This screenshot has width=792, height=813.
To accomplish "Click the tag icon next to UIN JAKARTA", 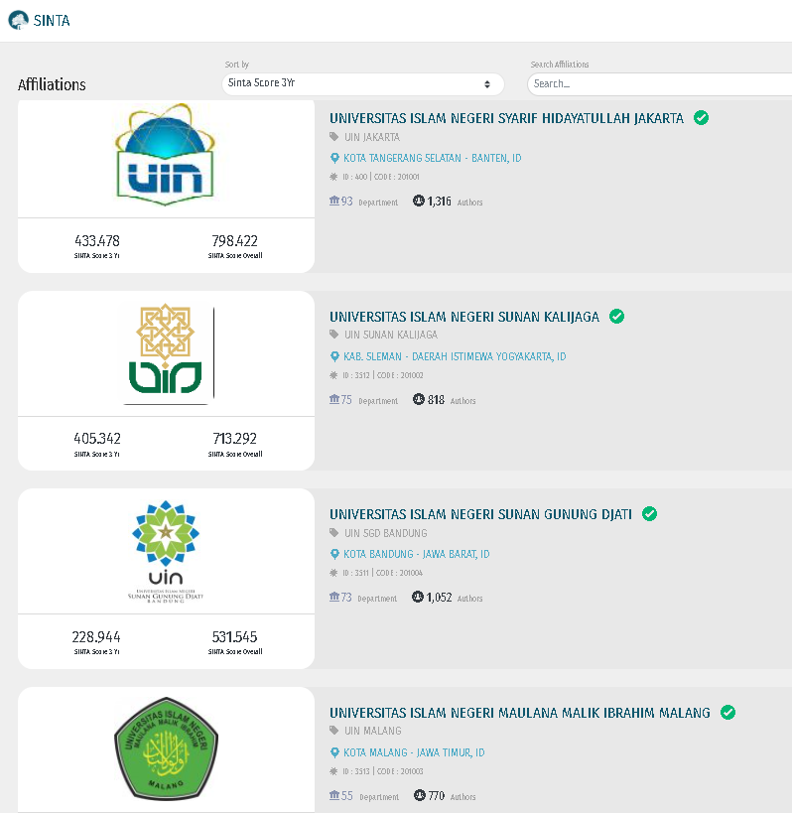I will click(x=334, y=137).
